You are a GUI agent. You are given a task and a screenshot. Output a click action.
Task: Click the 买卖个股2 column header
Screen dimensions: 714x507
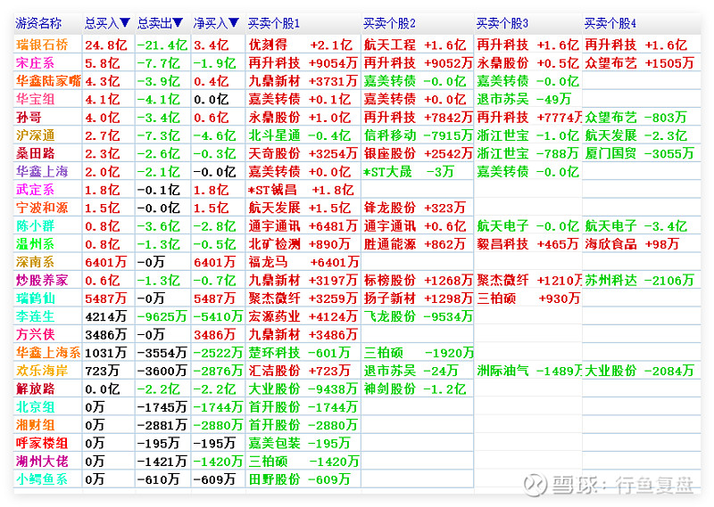point(390,23)
